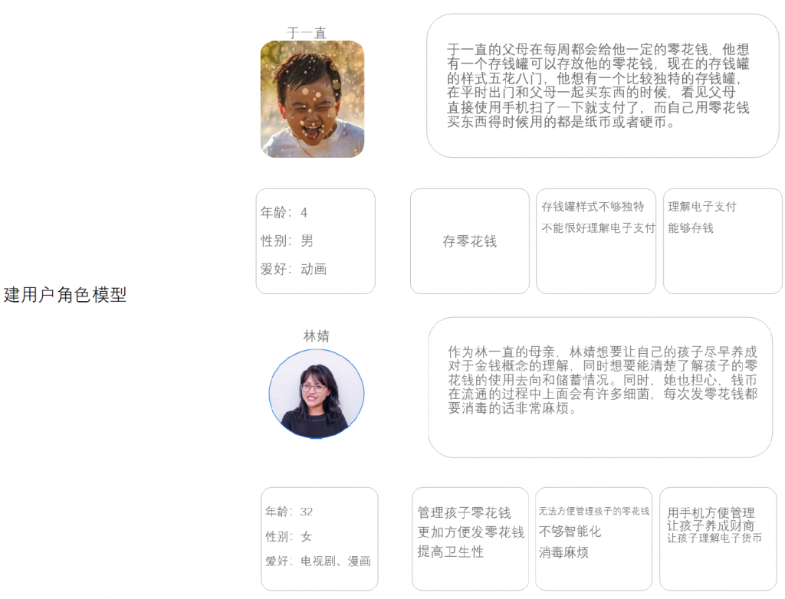Viewport: 785px width, 599px height.
Task: Click the 爱好: 电视剧、漫画 text line
Action: 318,561
